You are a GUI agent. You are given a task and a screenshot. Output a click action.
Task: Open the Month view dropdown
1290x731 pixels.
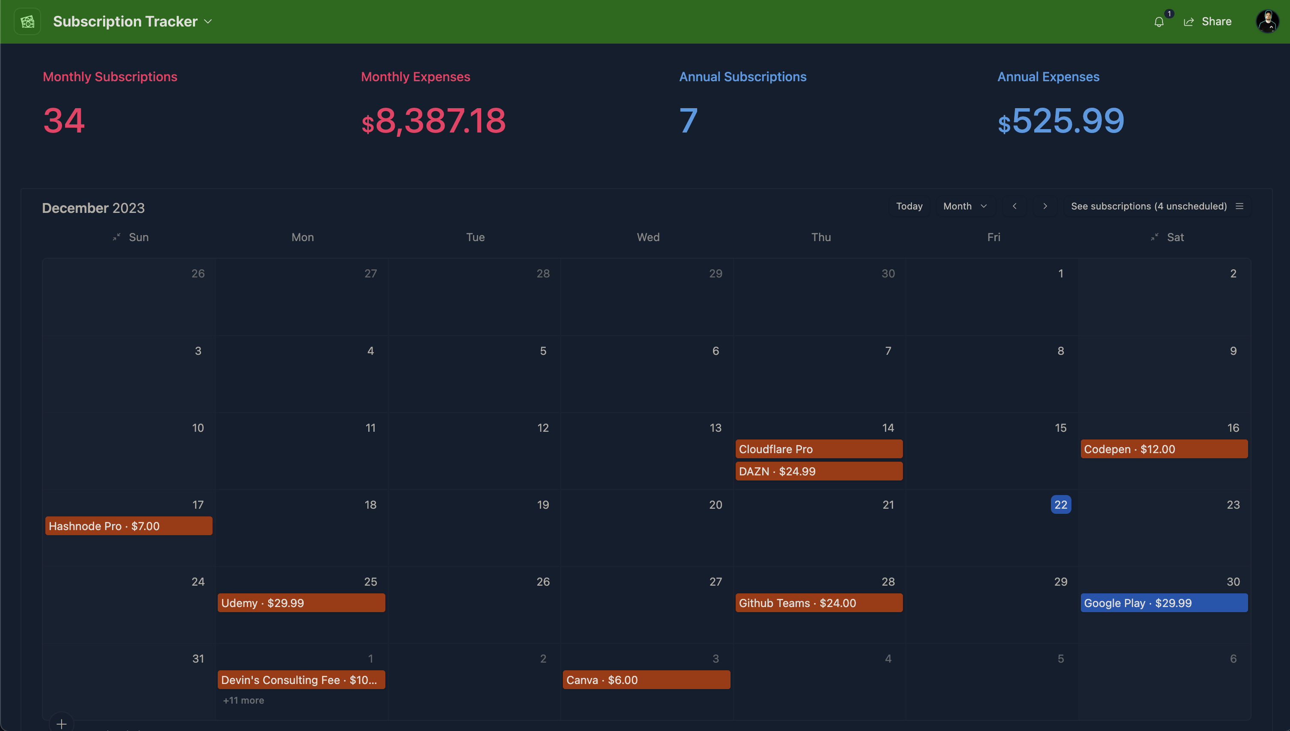coord(965,206)
